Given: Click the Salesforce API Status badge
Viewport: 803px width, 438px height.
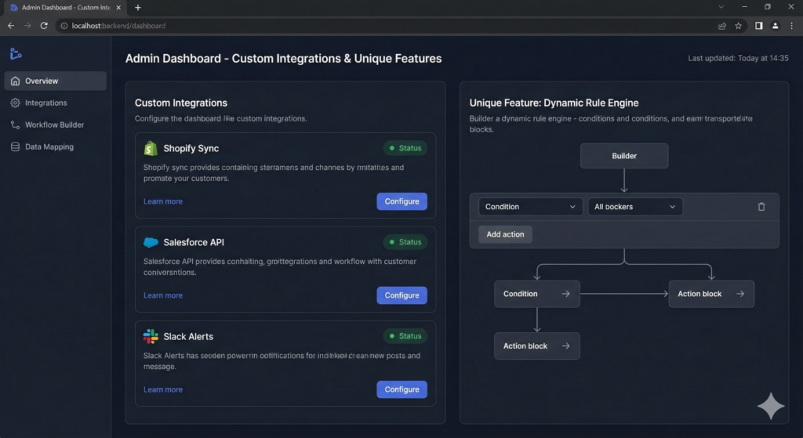Looking at the screenshot, I should pos(405,242).
